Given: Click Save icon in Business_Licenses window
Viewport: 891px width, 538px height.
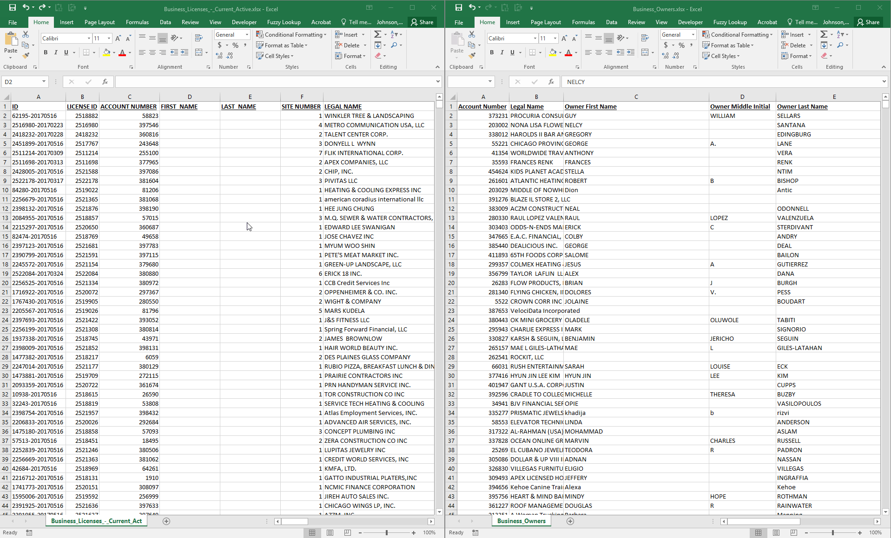Looking at the screenshot, I should [13, 7].
